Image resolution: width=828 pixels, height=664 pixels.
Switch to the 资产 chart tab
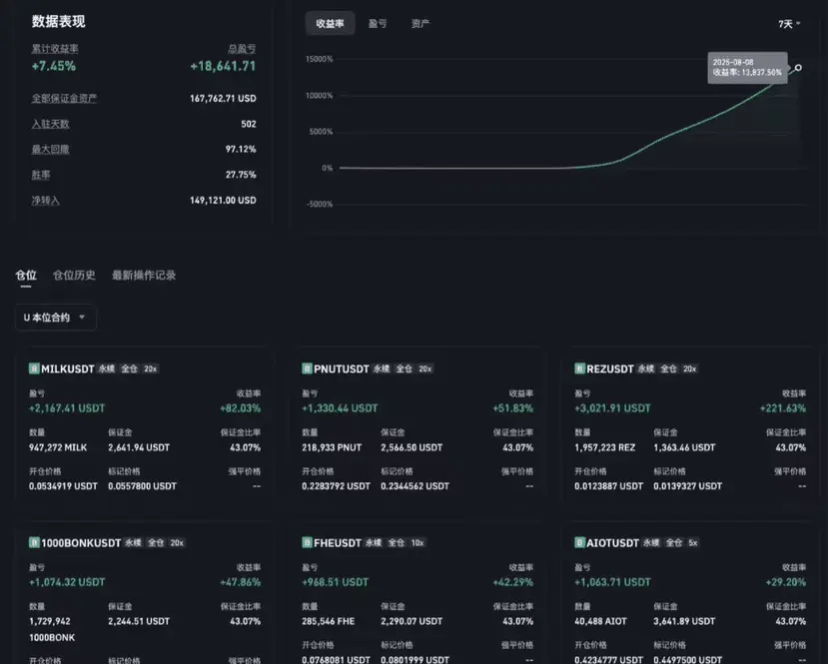click(x=420, y=23)
